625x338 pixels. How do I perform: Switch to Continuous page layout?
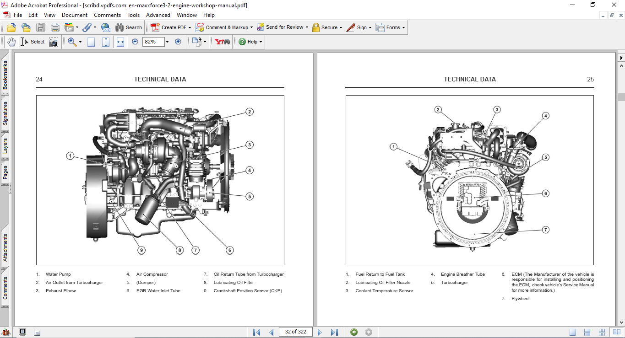click(x=587, y=332)
